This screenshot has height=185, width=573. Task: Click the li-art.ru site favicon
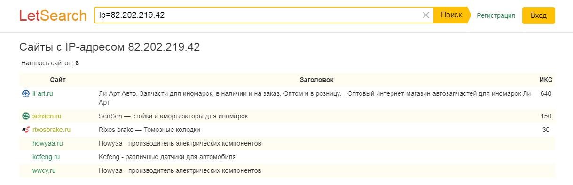coord(26,93)
